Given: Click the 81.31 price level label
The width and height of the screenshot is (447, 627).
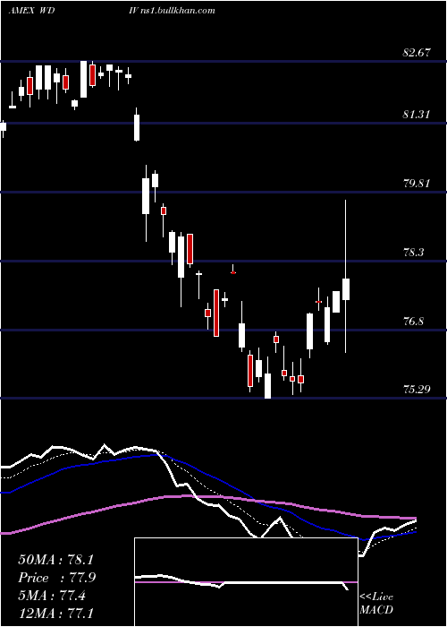Looking at the screenshot, I should click(417, 115).
